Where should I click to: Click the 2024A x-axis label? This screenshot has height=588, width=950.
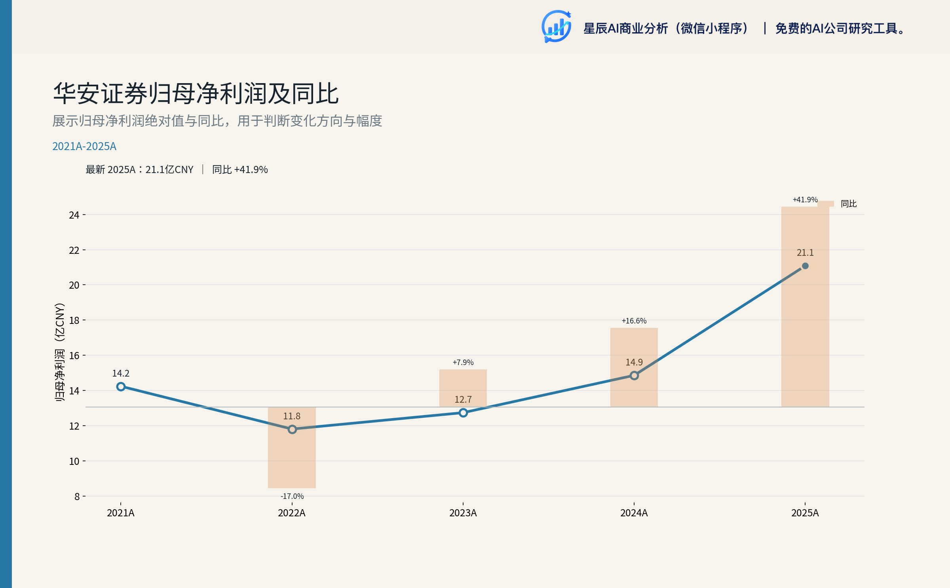pos(634,513)
